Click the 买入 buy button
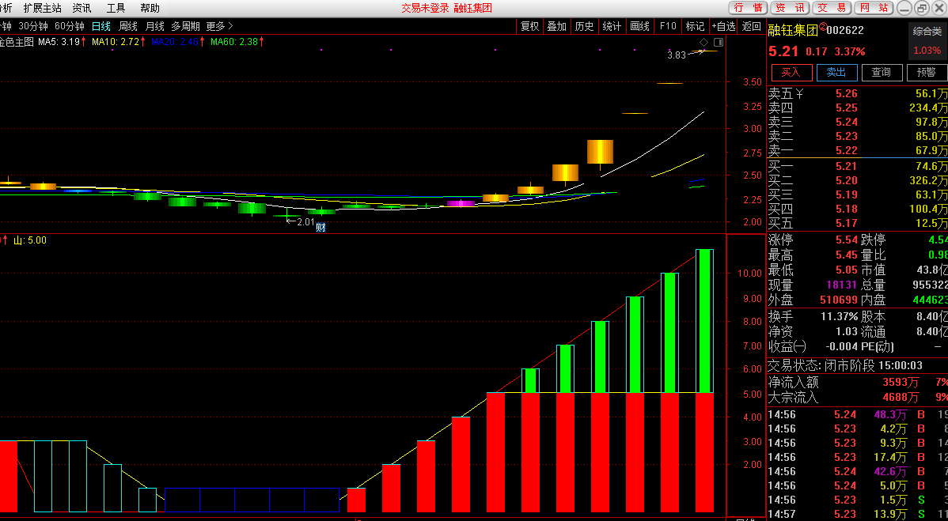948x521 pixels. (x=791, y=73)
